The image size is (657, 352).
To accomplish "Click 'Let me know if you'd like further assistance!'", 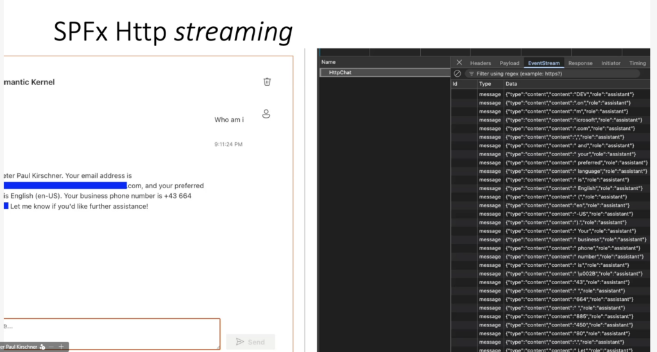I will point(79,206).
